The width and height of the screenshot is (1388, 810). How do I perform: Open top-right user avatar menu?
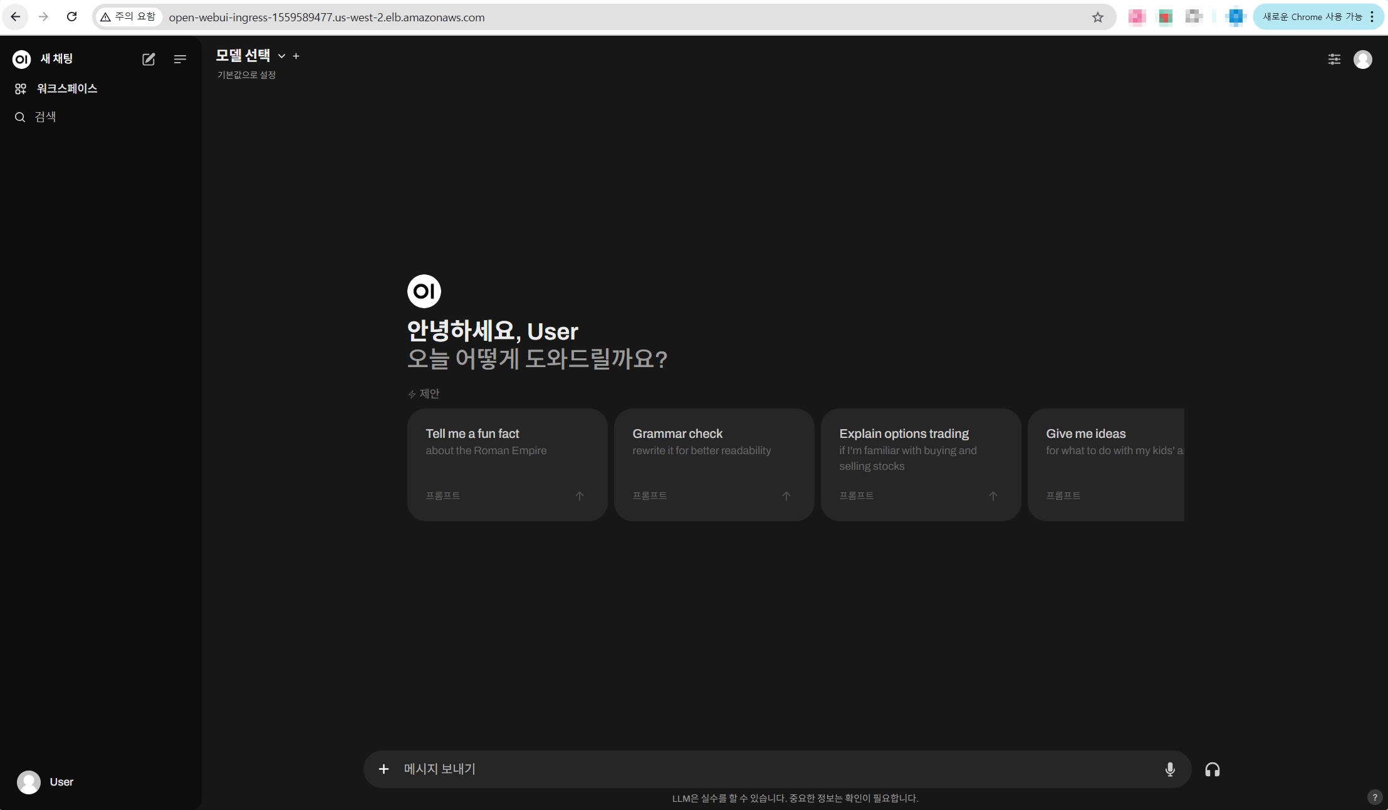coord(1362,60)
